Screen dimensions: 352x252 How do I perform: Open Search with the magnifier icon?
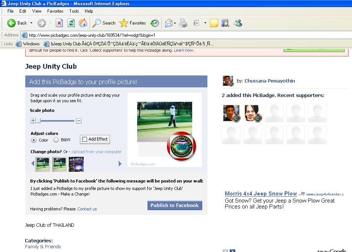(97, 23)
